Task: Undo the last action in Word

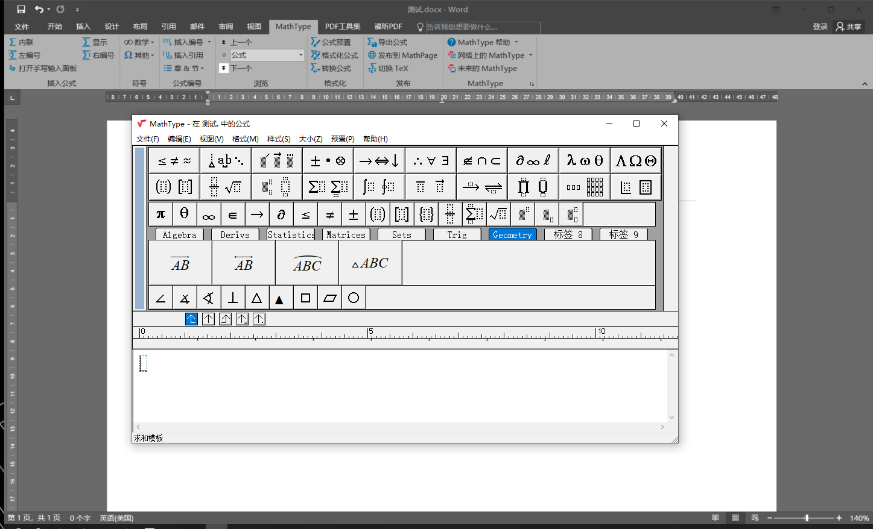Action: pyautogui.click(x=39, y=10)
